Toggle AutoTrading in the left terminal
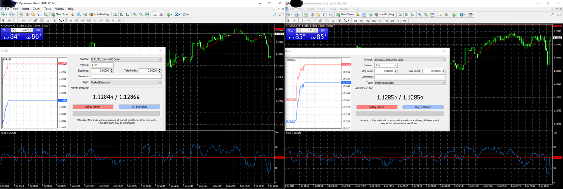The width and height of the screenshot is (563, 189). [99, 14]
